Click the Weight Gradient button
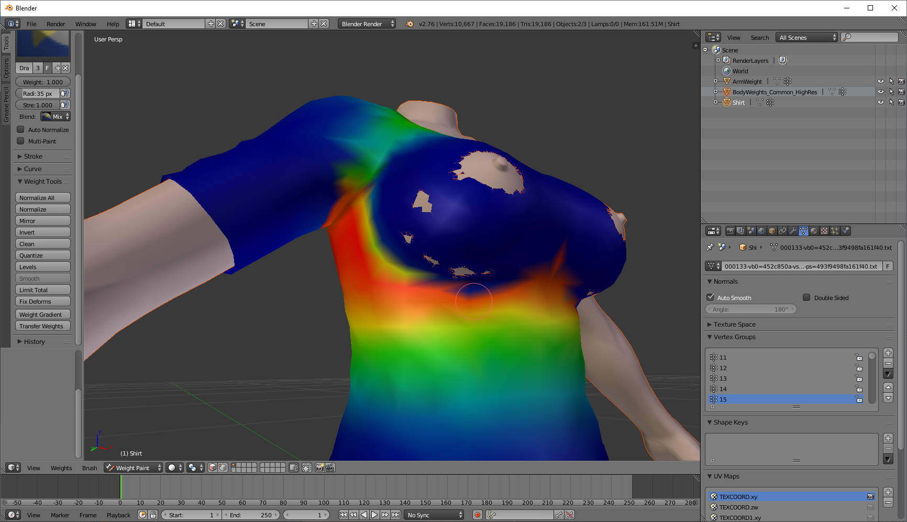Viewport: 907px width, 522px height. [43, 314]
